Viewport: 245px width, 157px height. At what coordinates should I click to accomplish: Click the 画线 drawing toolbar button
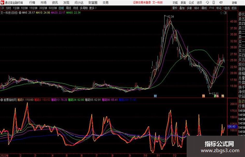tap(204, 8)
